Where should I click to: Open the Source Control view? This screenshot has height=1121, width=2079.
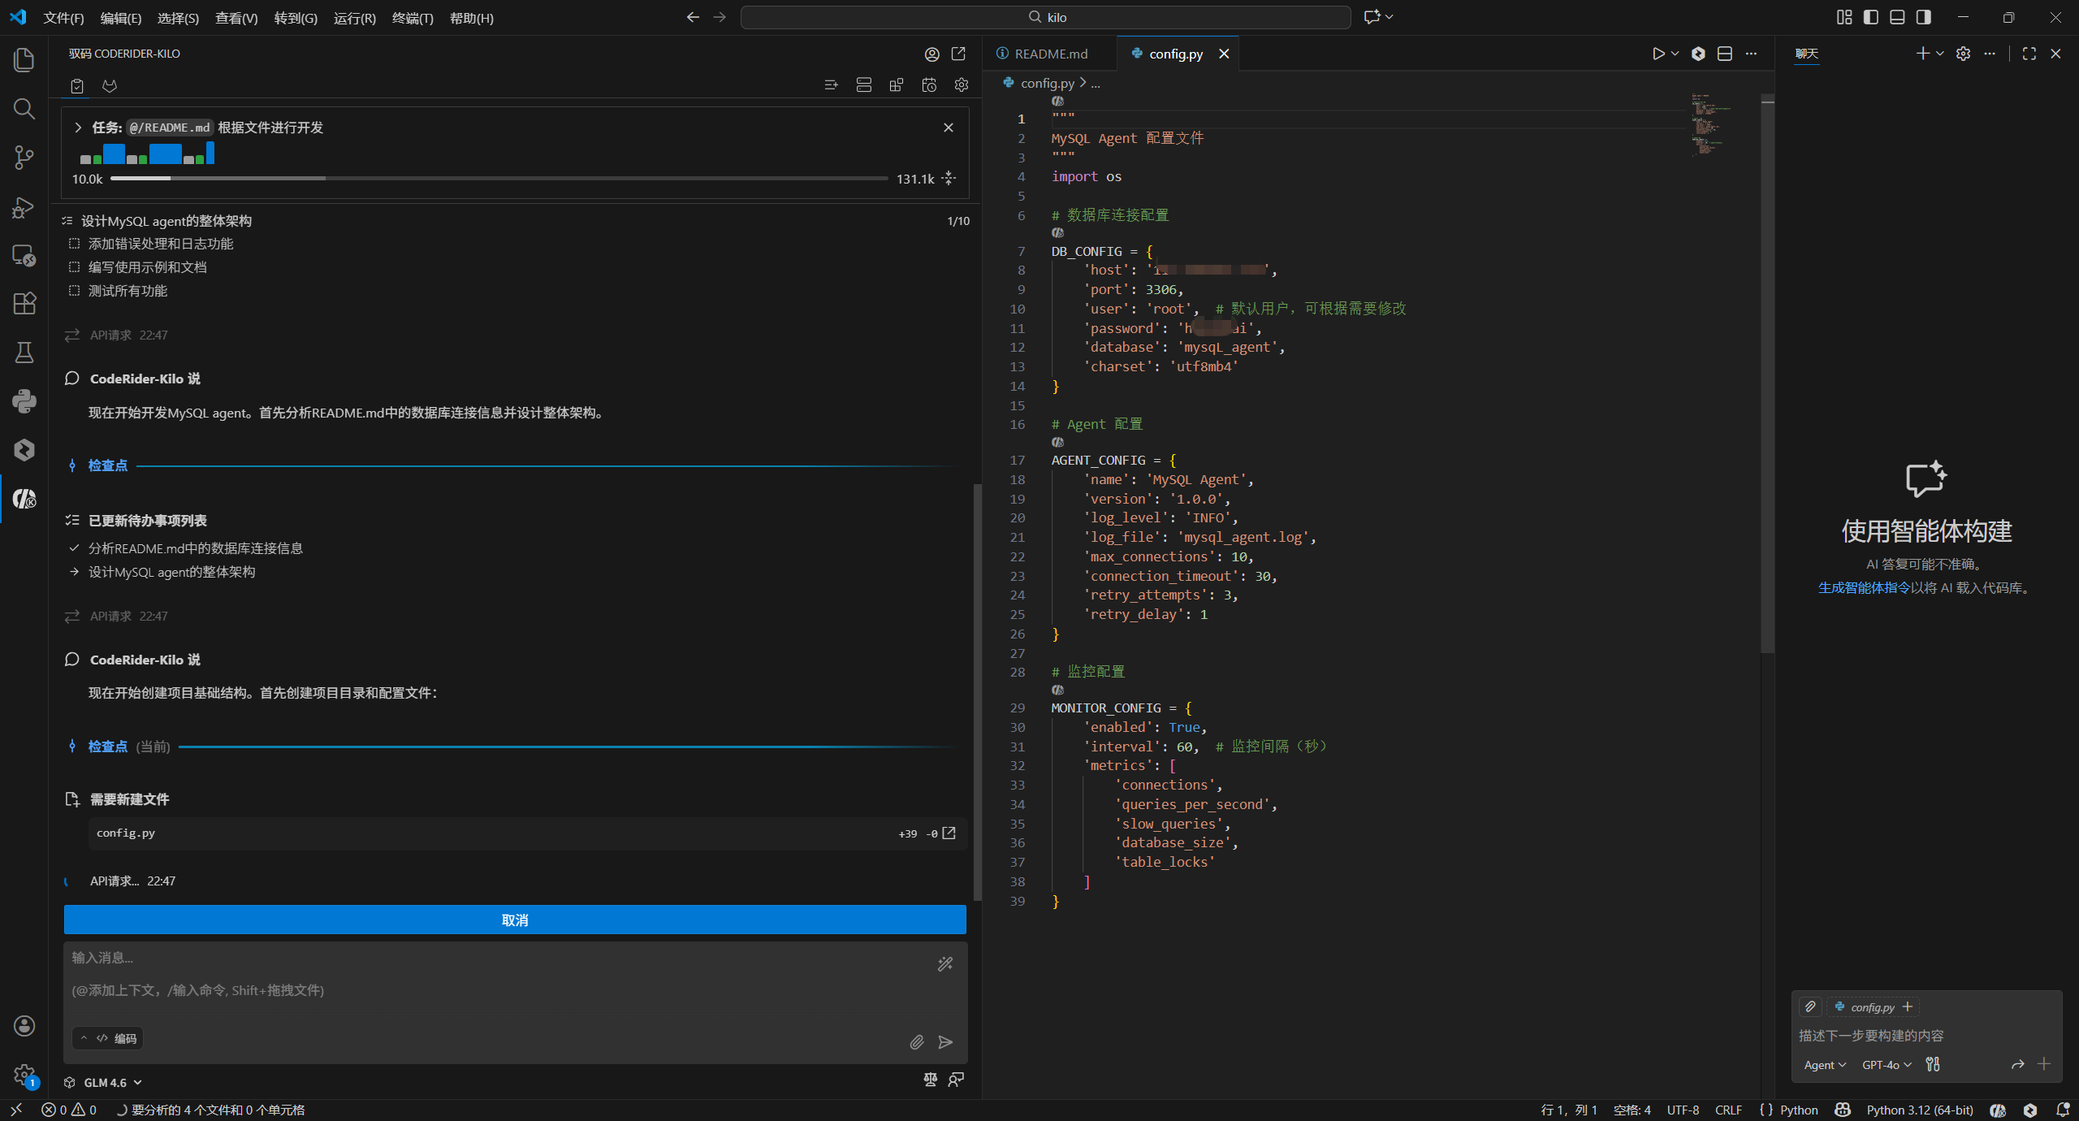point(24,157)
